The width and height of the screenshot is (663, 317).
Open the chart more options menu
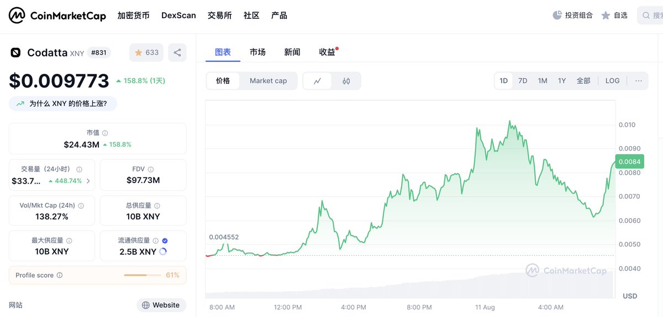[639, 80]
